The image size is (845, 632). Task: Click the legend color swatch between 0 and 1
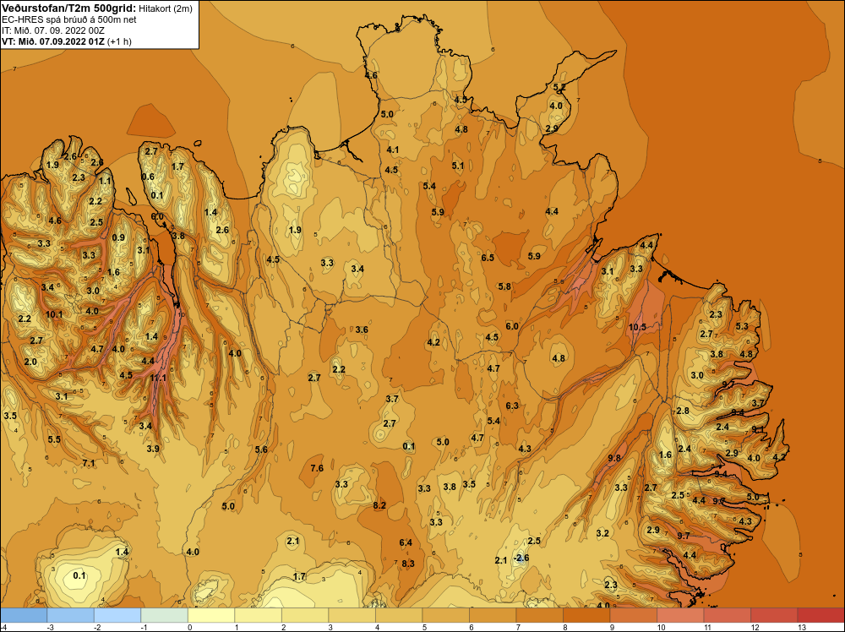(x=211, y=615)
